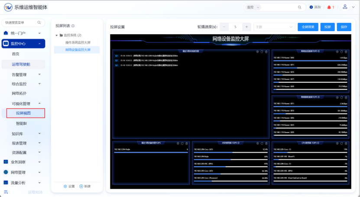The image size is (360, 197).
Task: Decrease 轮播速度 with the minus button
Action: (x=224, y=27)
